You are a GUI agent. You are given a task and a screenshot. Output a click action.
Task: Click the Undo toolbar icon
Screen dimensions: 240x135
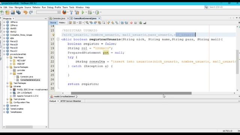click(x=25, y=12)
